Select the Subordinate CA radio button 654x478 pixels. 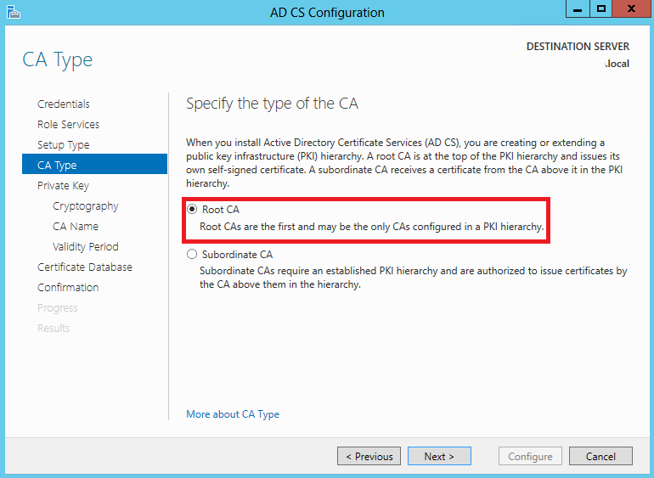tap(192, 254)
